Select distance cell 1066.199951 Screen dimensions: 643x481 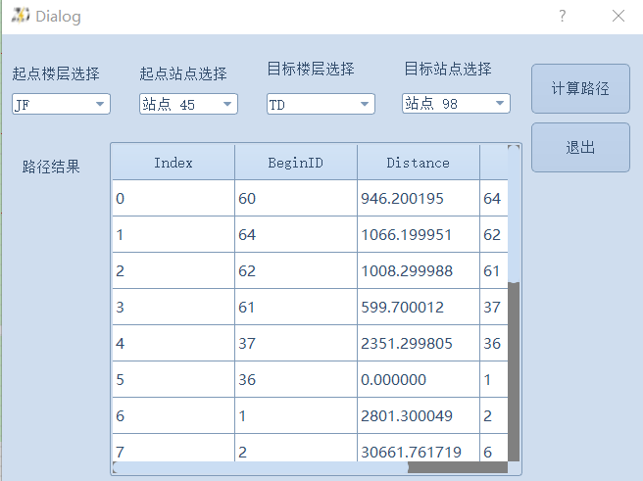419,234
